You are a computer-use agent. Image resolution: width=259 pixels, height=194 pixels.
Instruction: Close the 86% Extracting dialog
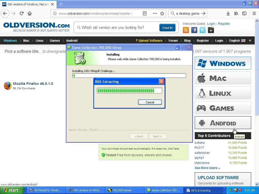coord(161,82)
